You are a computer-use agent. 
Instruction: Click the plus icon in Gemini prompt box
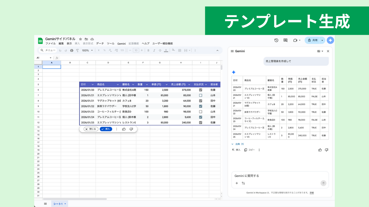[x=236, y=183]
